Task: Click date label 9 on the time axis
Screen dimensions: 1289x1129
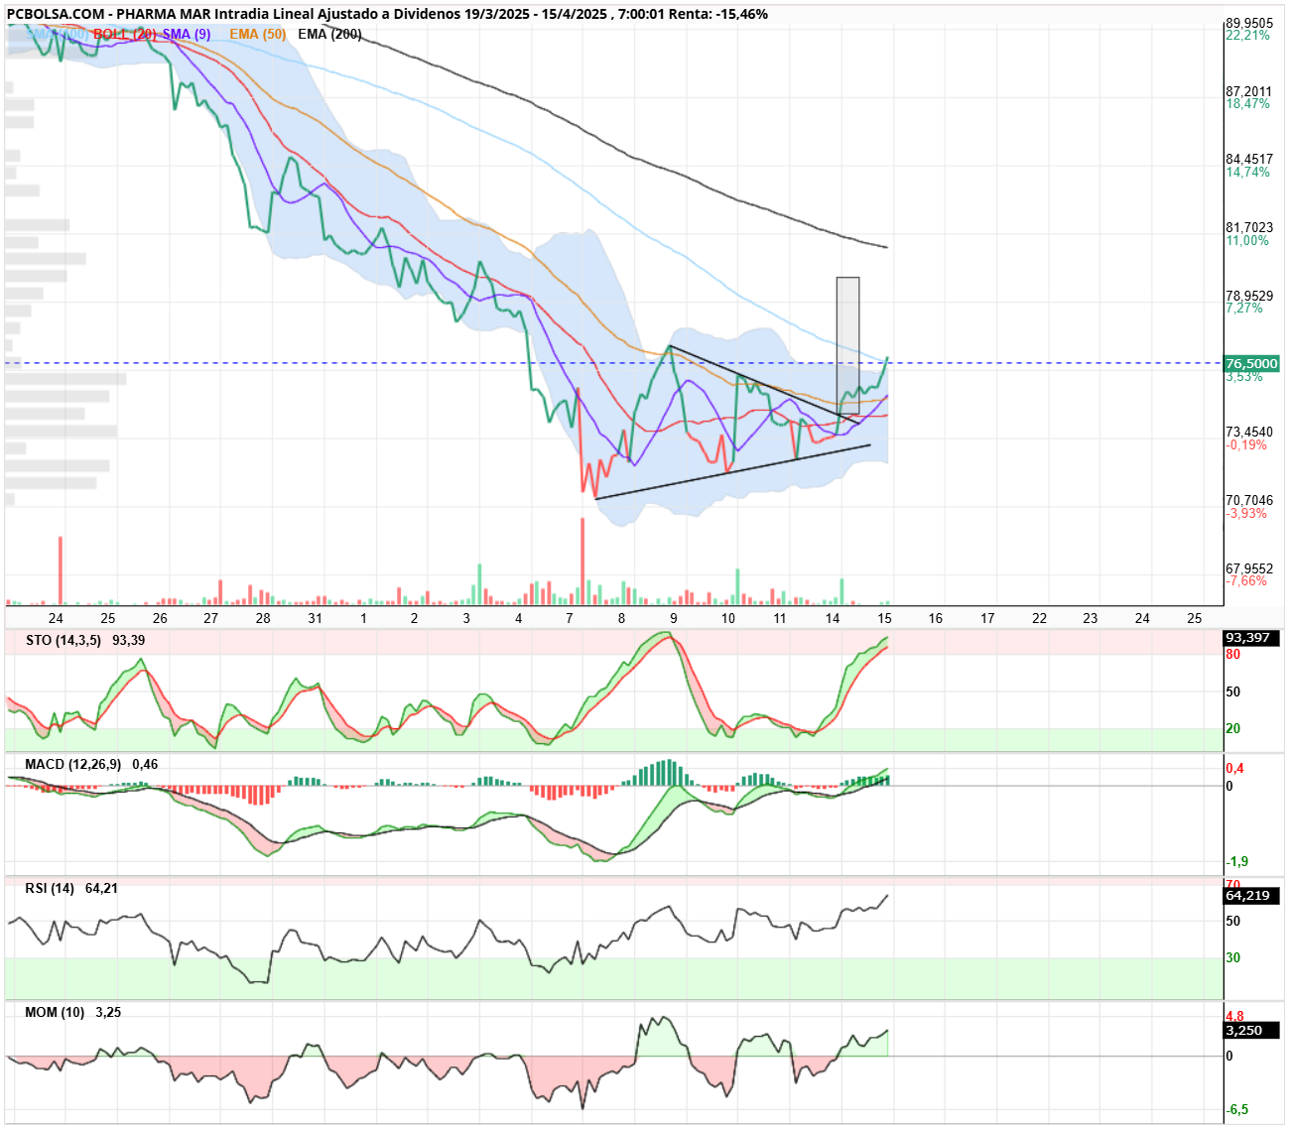Action: (674, 618)
